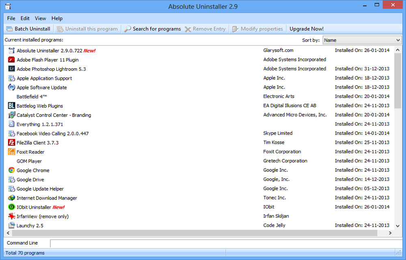Click Installed On: 25-11-2013 date
Screen dimensions: 406x260
coord(362,143)
